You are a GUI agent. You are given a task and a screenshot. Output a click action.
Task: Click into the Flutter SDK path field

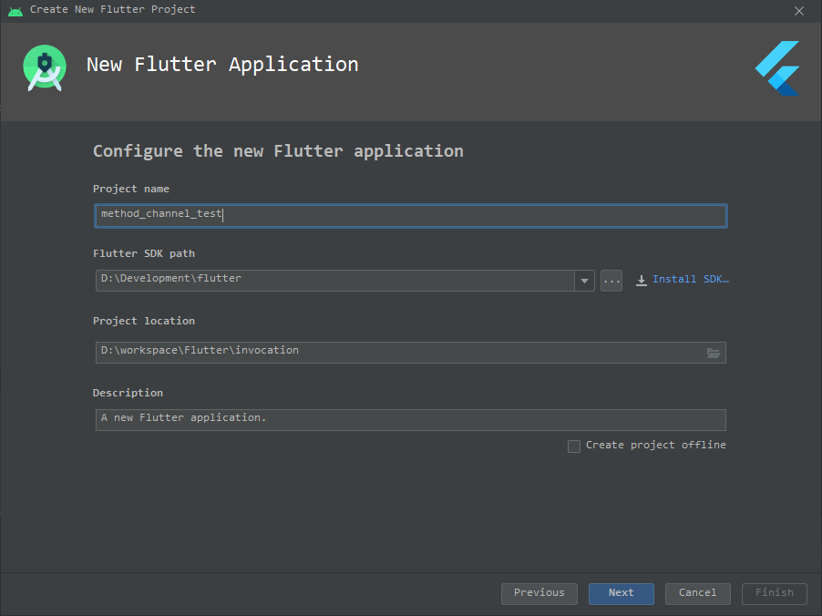pyautogui.click(x=335, y=281)
